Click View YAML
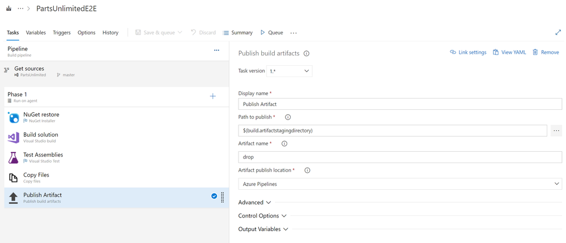The width and height of the screenshot is (566, 243). 510,52
